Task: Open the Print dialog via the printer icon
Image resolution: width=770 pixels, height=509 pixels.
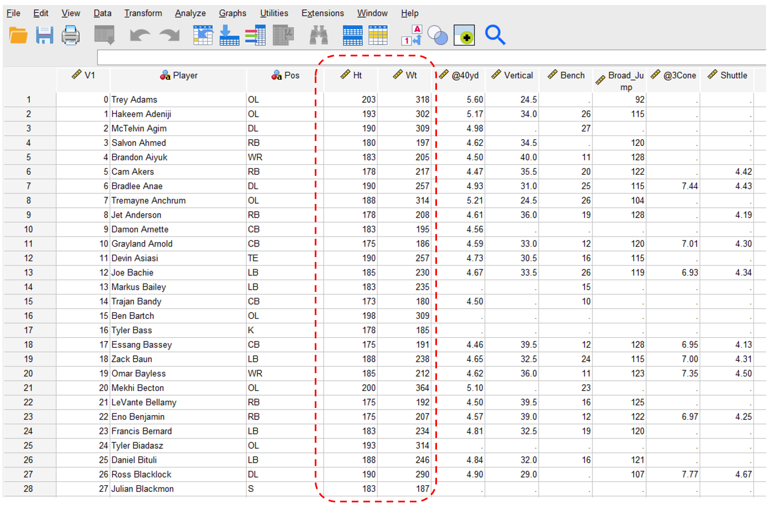Action: click(x=71, y=35)
